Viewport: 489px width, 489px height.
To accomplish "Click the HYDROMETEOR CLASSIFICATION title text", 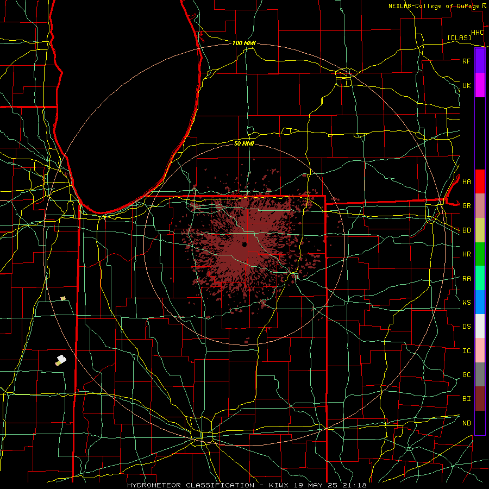I will coord(191,485).
